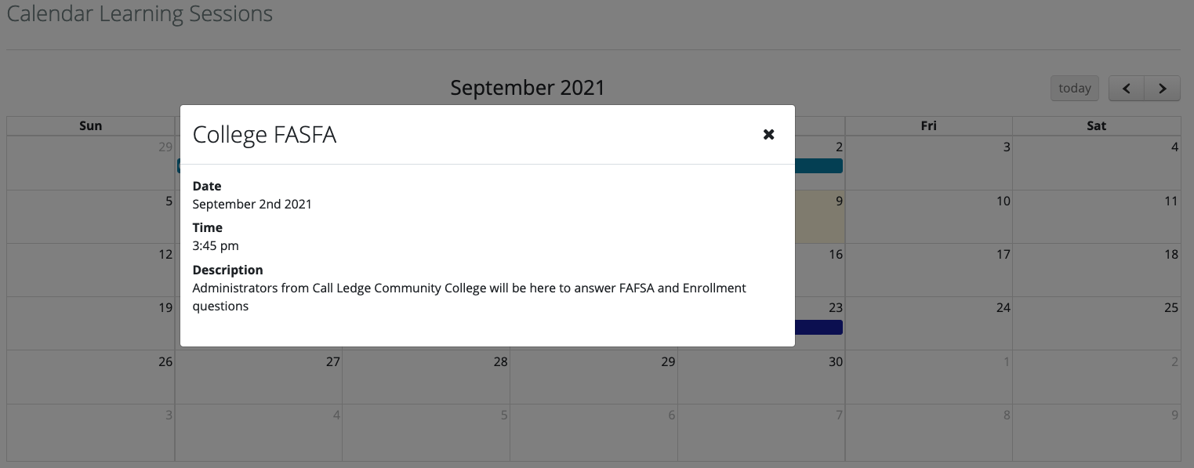Go to the previous month
Screen dimensions: 1194x468
(x=1127, y=89)
